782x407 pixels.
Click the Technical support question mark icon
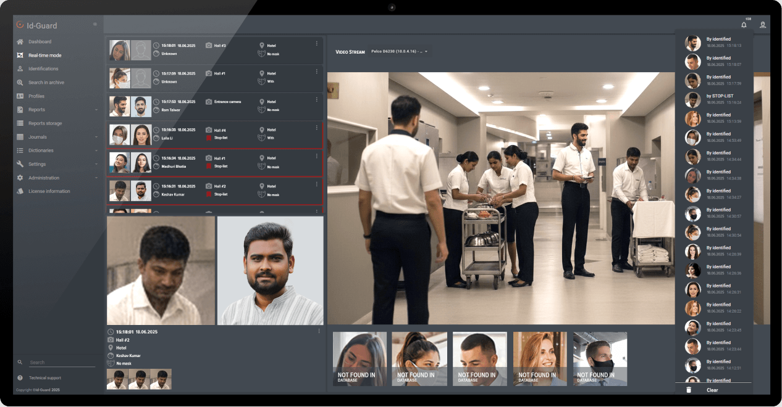[20, 377]
